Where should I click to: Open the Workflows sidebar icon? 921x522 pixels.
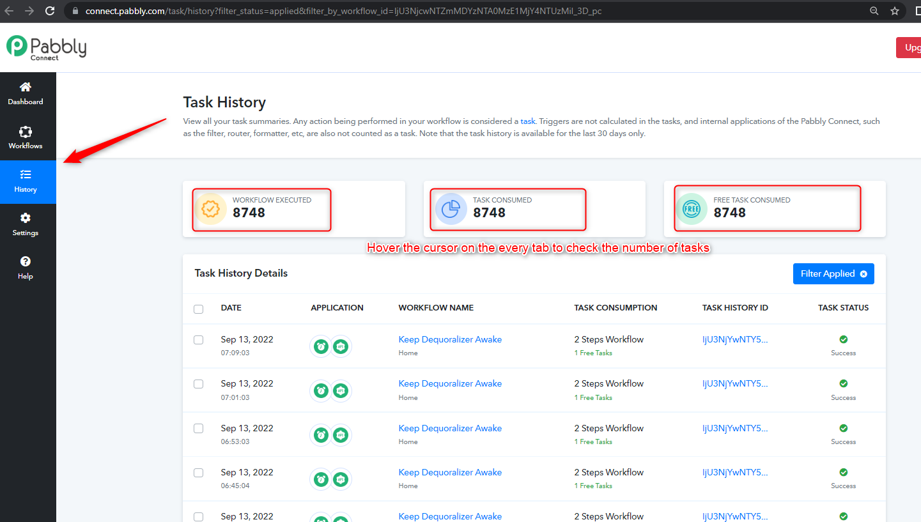click(26, 132)
